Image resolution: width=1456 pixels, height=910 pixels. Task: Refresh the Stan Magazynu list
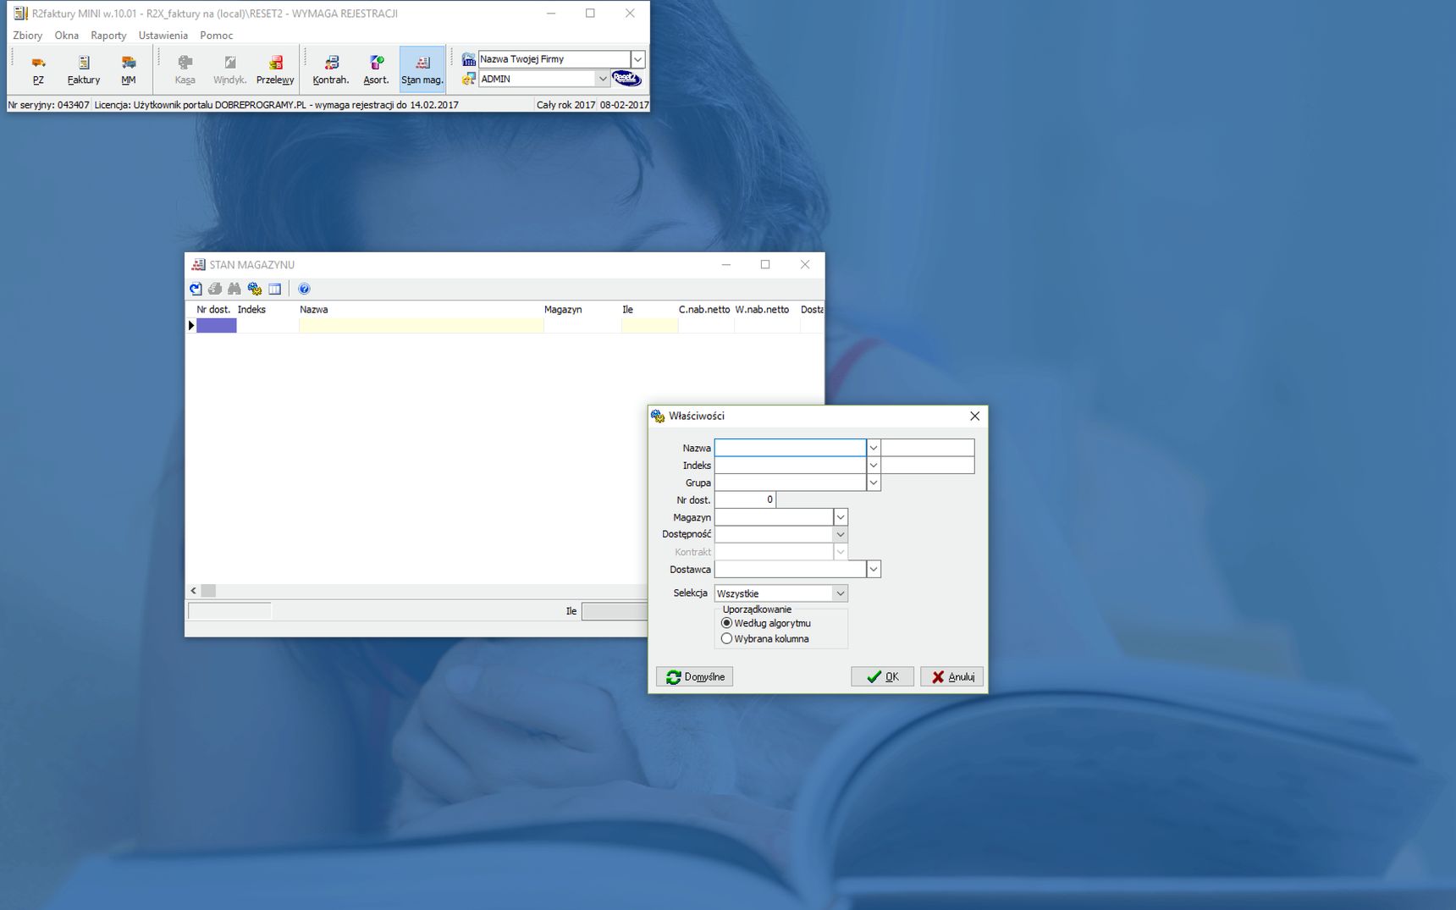tap(196, 289)
